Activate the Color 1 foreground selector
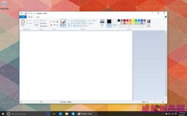The width and height of the screenshot is (187, 116). [109, 23]
